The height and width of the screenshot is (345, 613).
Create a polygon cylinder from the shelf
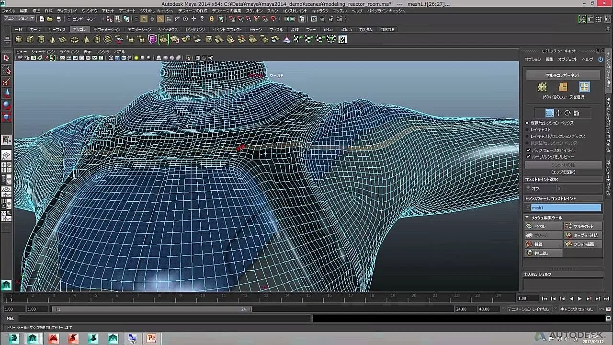click(x=42, y=39)
